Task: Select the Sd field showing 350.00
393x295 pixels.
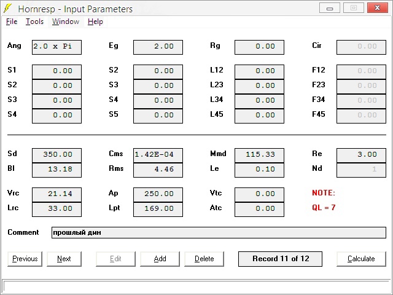Action: click(56, 155)
